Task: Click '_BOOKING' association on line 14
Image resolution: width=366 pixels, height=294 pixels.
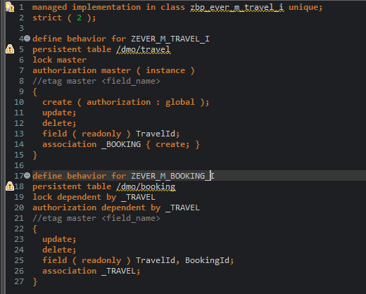Action: (x=121, y=144)
